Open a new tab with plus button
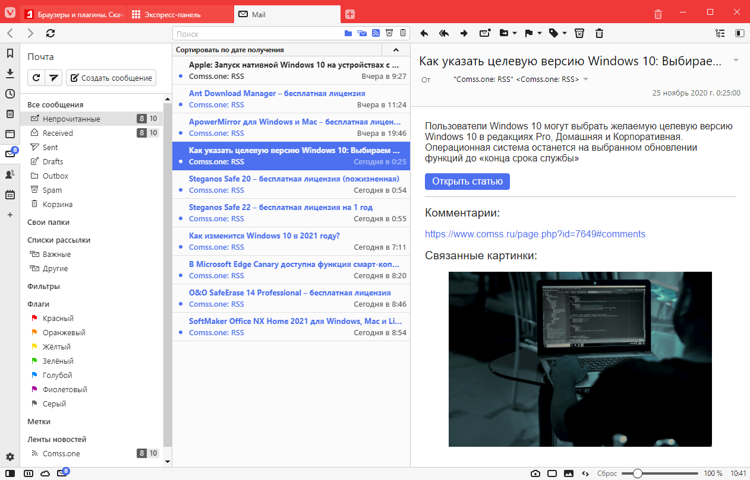Screen dimensions: 750x480 click(x=350, y=14)
